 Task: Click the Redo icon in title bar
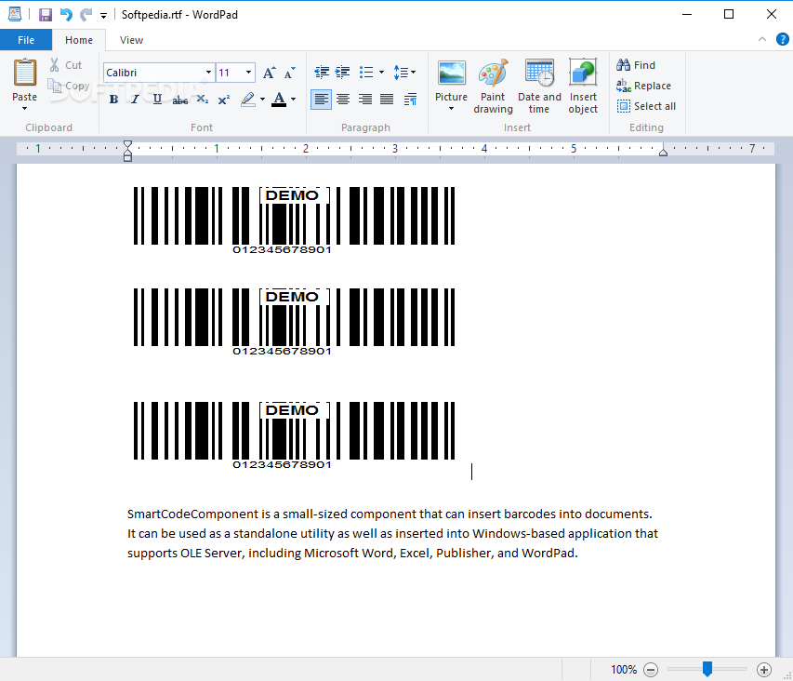[86, 15]
